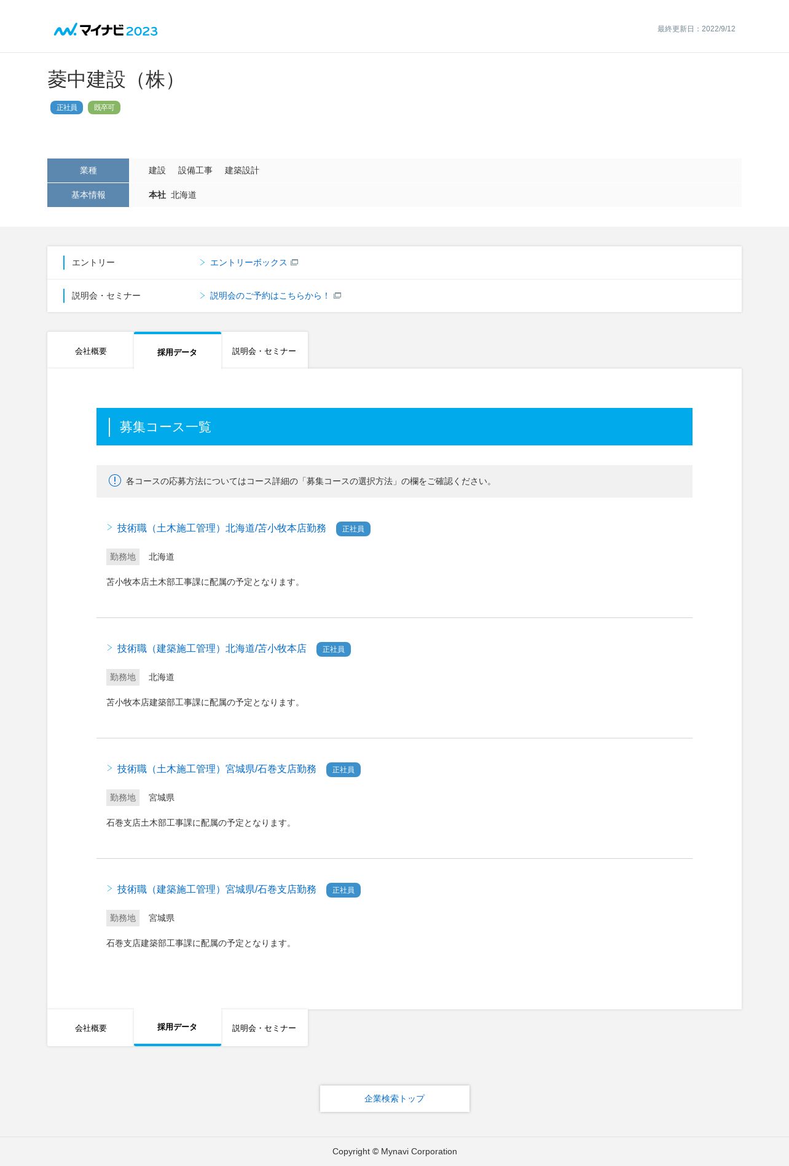The width and height of the screenshot is (789, 1166).
Task: Click Copyright © Mynavi Corporation text
Action: pyautogui.click(x=394, y=1151)
